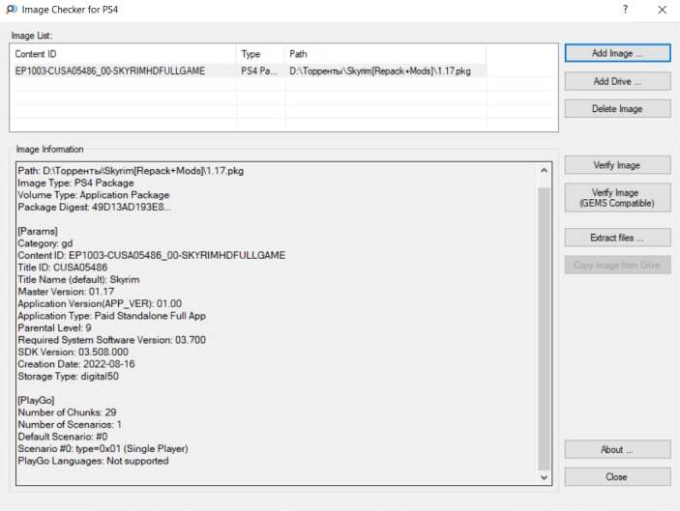Click the 'Number of Scenarios: 1' line

pyautogui.click(x=70, y=424)
